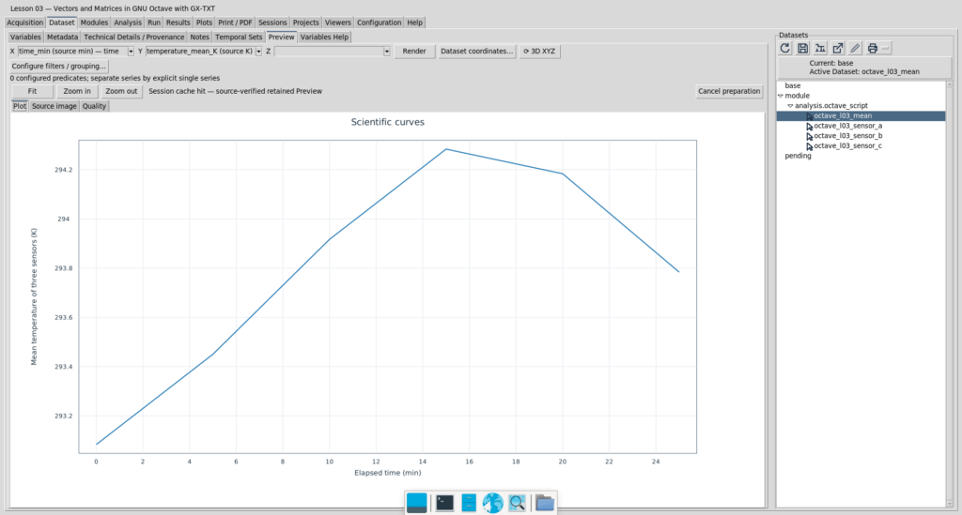The image size is (962, 515).
Task: Switch to the Plots tab
Action: pyautogui.click(x=204, y=23)
